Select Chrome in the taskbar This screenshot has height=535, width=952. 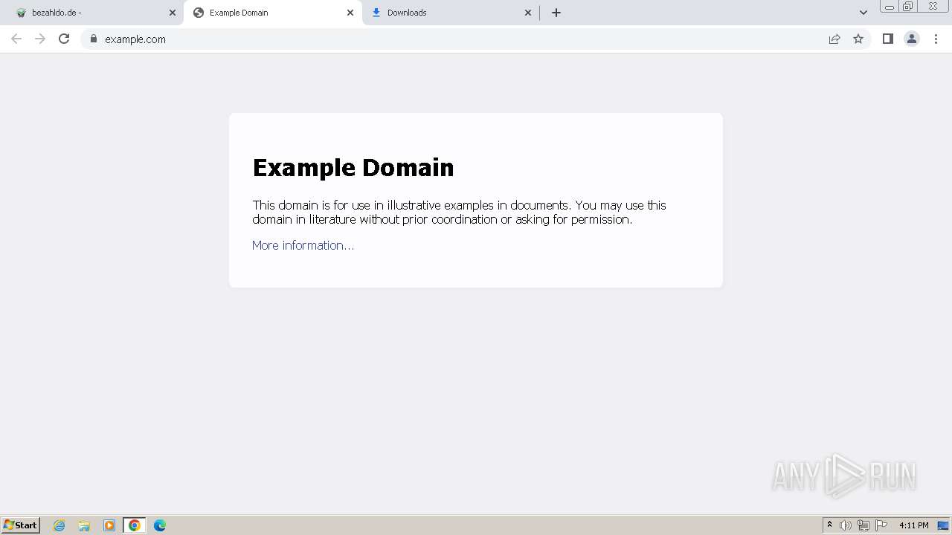click(135, 525)
